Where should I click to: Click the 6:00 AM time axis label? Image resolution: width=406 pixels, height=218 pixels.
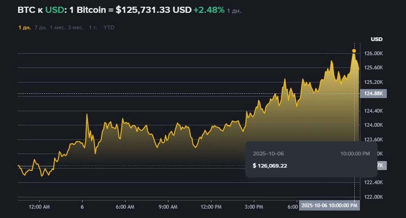125,207
